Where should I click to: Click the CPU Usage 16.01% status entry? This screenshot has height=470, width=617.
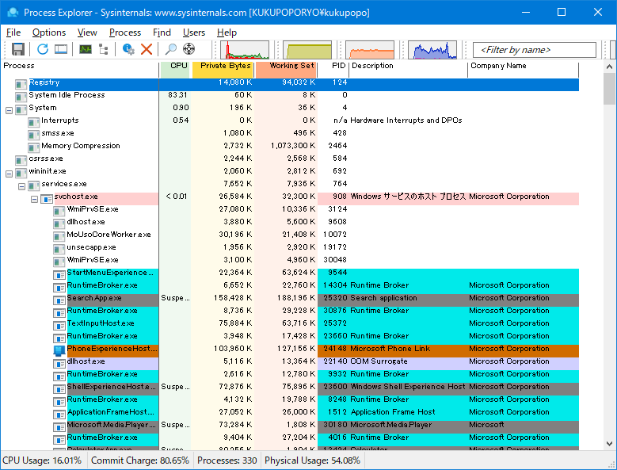point(42,460)
